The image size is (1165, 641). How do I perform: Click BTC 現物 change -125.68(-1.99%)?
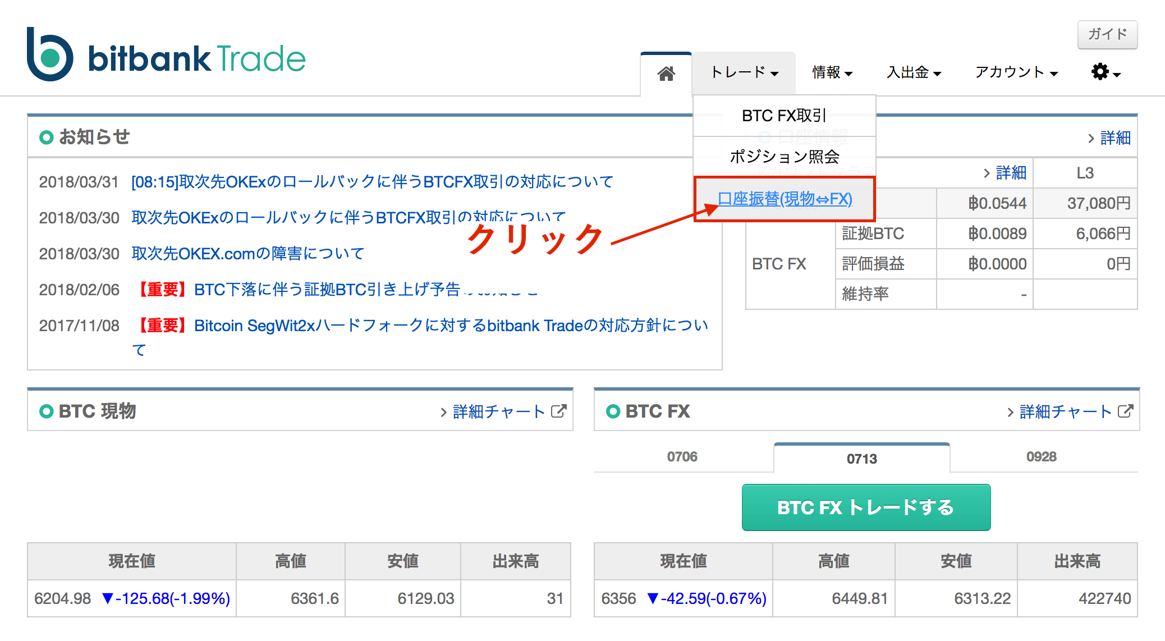(166, 599)
